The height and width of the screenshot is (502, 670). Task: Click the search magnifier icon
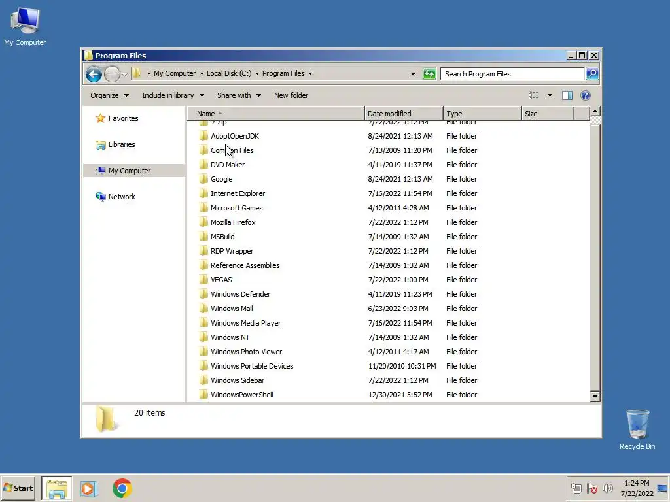tap(591, 74)
